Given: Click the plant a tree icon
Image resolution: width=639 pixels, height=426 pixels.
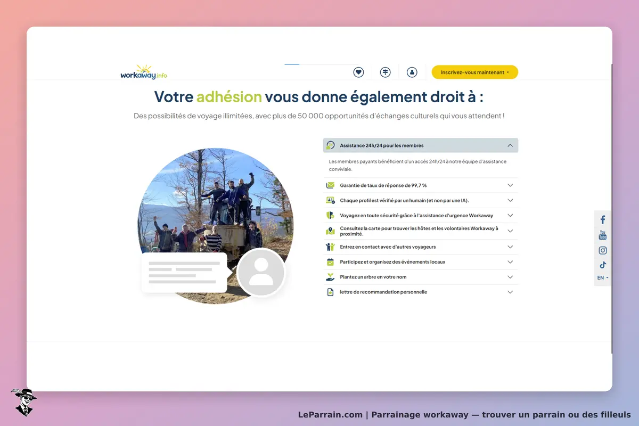Looking at the screenshot, I should [330, 277].
